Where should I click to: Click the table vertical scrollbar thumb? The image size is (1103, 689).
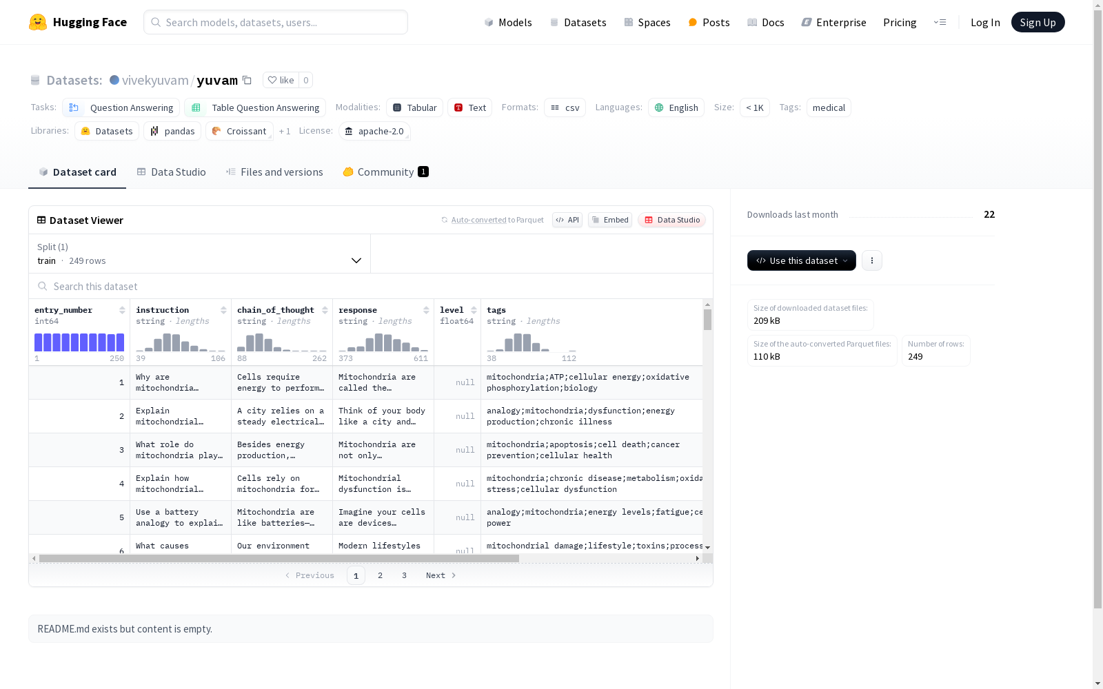coord(707,320)
